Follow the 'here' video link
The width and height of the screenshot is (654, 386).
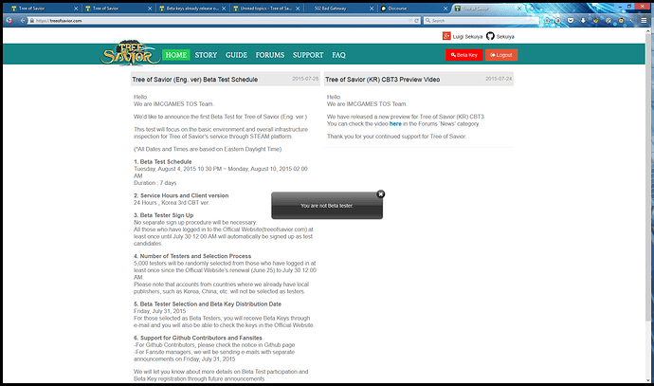click(394, 124)
